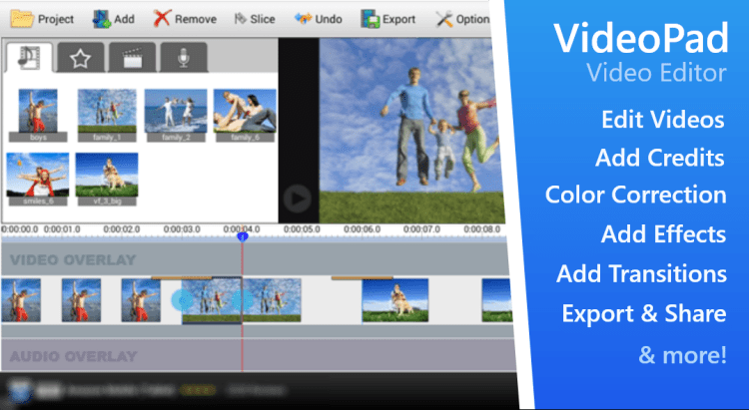
Task: Select the boys media thumbnail
Action: coord(38,115)
